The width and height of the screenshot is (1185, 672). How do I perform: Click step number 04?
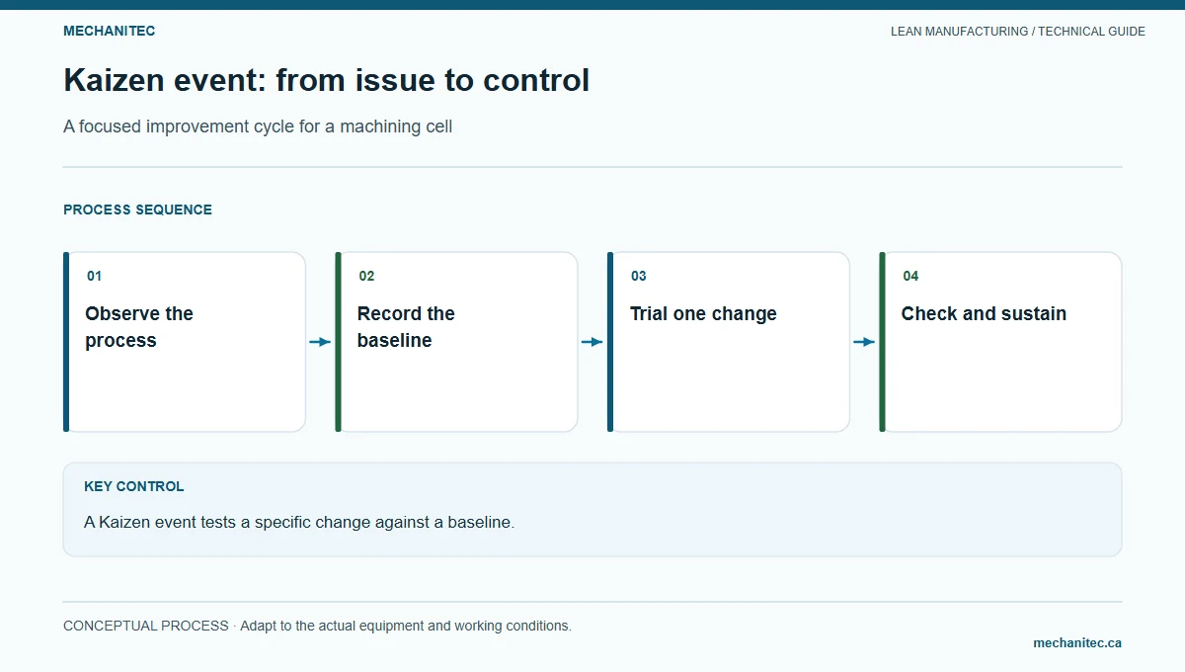[x=910, y=276]
